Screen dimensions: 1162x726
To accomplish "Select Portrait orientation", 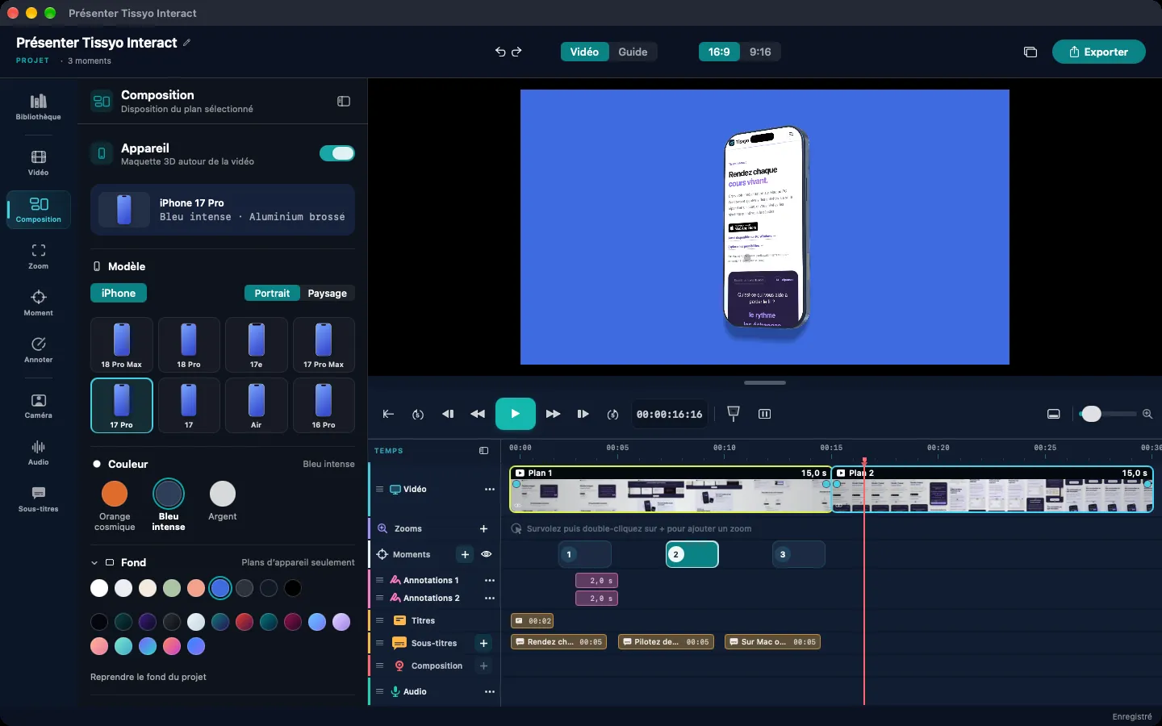I will 272,293.
